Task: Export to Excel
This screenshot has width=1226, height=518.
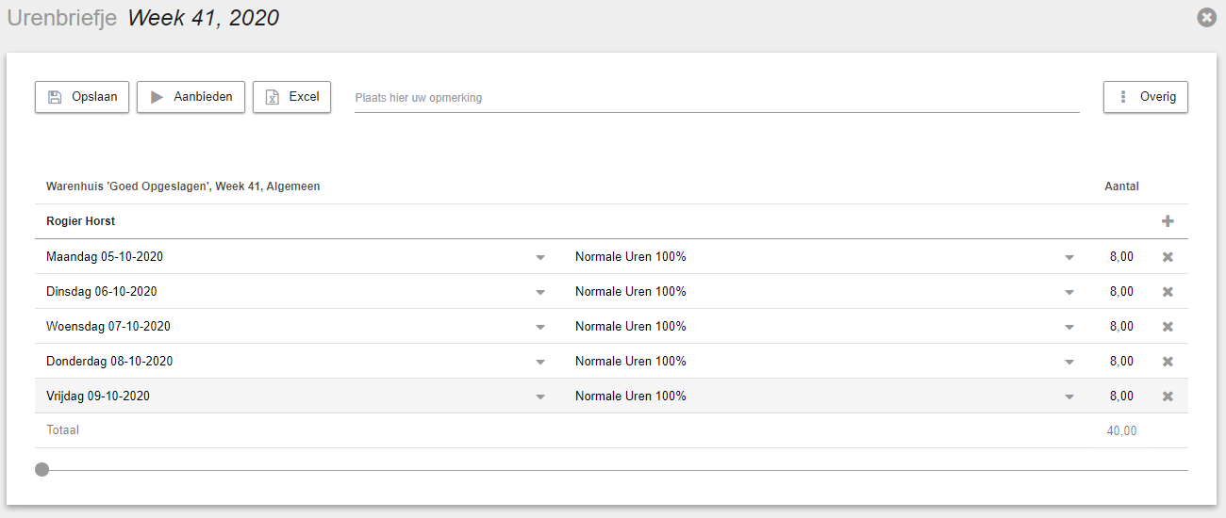Action: (x=291, y=97)
